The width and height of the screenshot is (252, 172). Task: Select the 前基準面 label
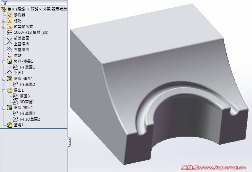point(21,38)
